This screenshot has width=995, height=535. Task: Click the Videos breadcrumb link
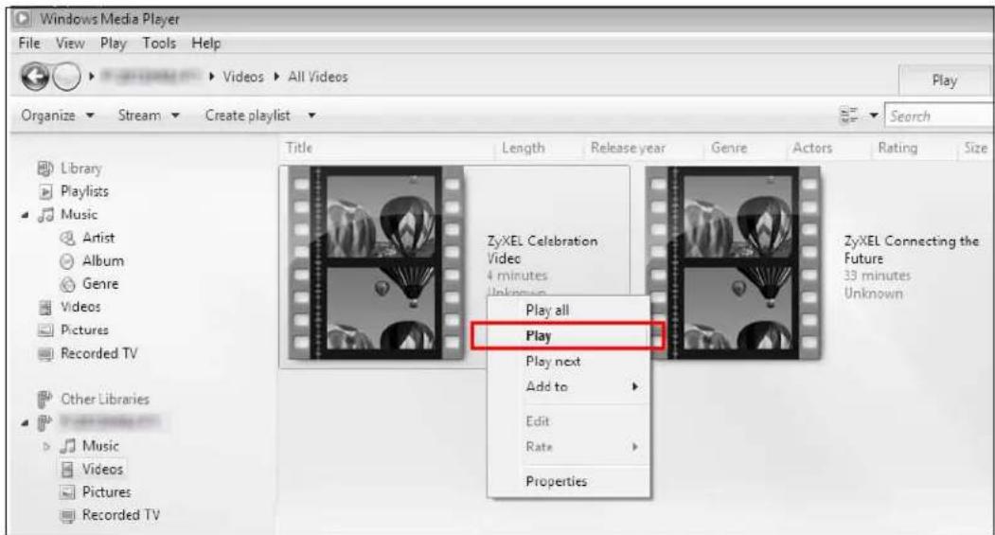[x=243, y=77]
